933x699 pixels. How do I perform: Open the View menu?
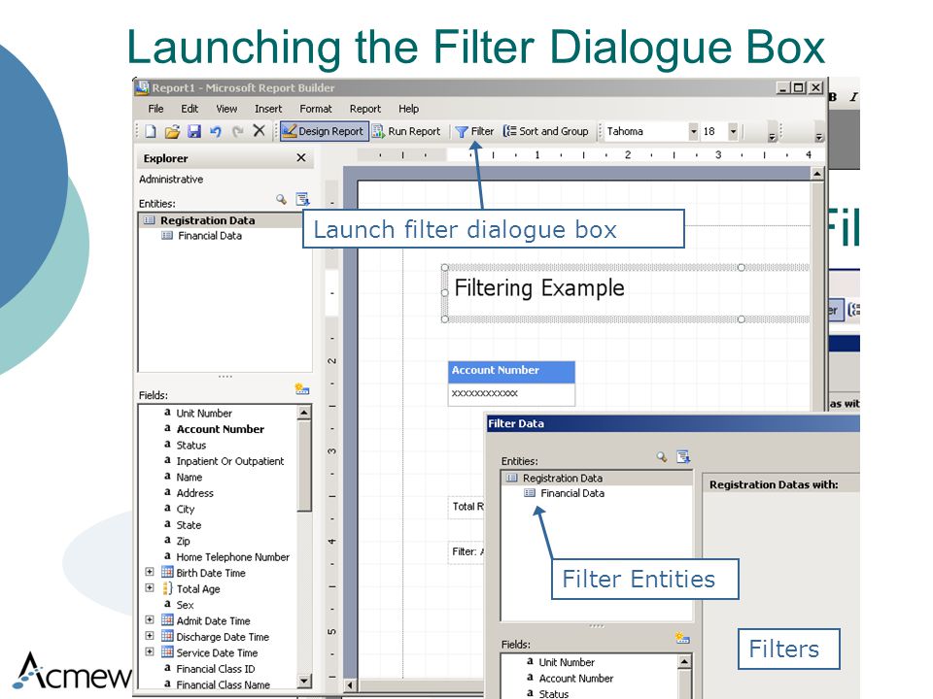(226, 109)
